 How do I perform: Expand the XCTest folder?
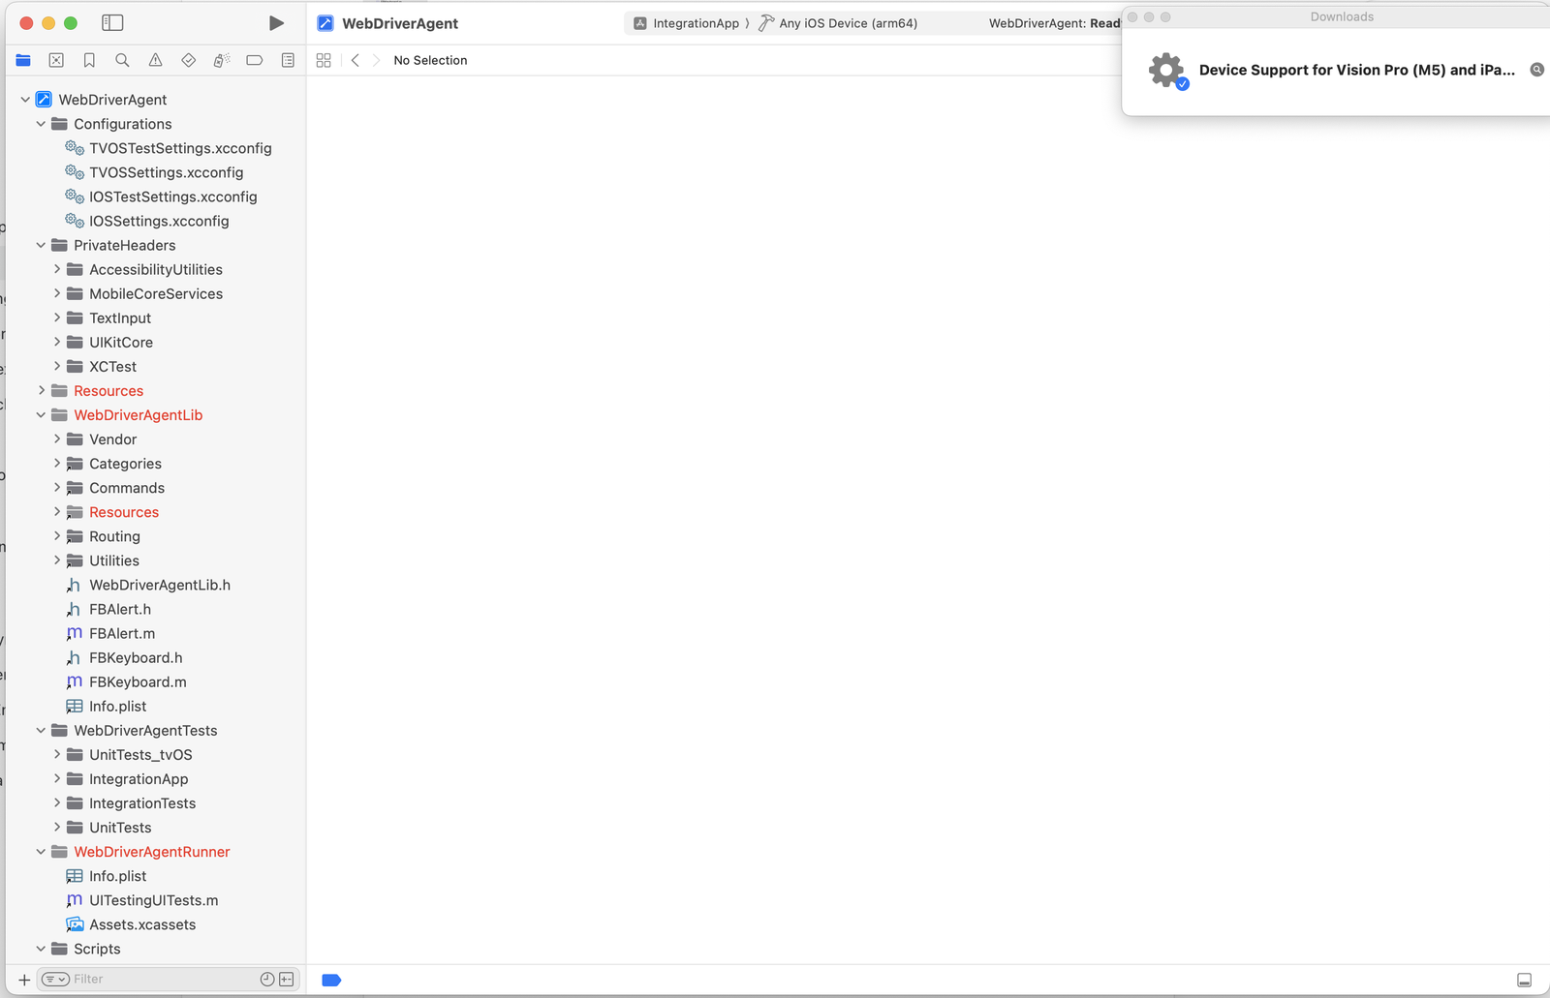[56, 366]
